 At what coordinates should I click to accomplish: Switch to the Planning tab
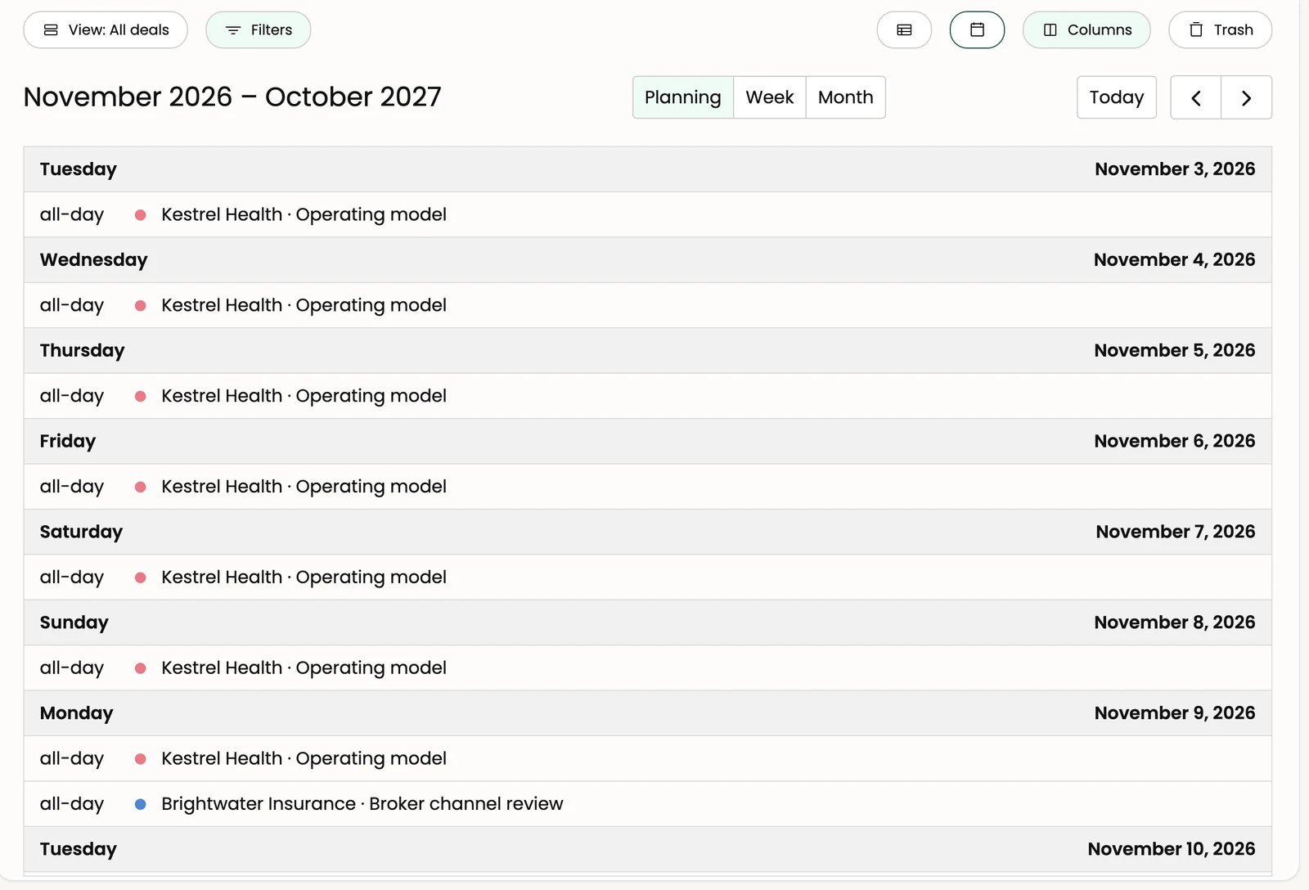coord(683,97)
